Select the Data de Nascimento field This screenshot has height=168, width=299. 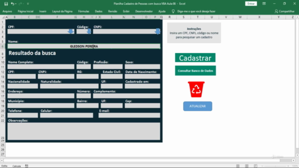[142, 77]
